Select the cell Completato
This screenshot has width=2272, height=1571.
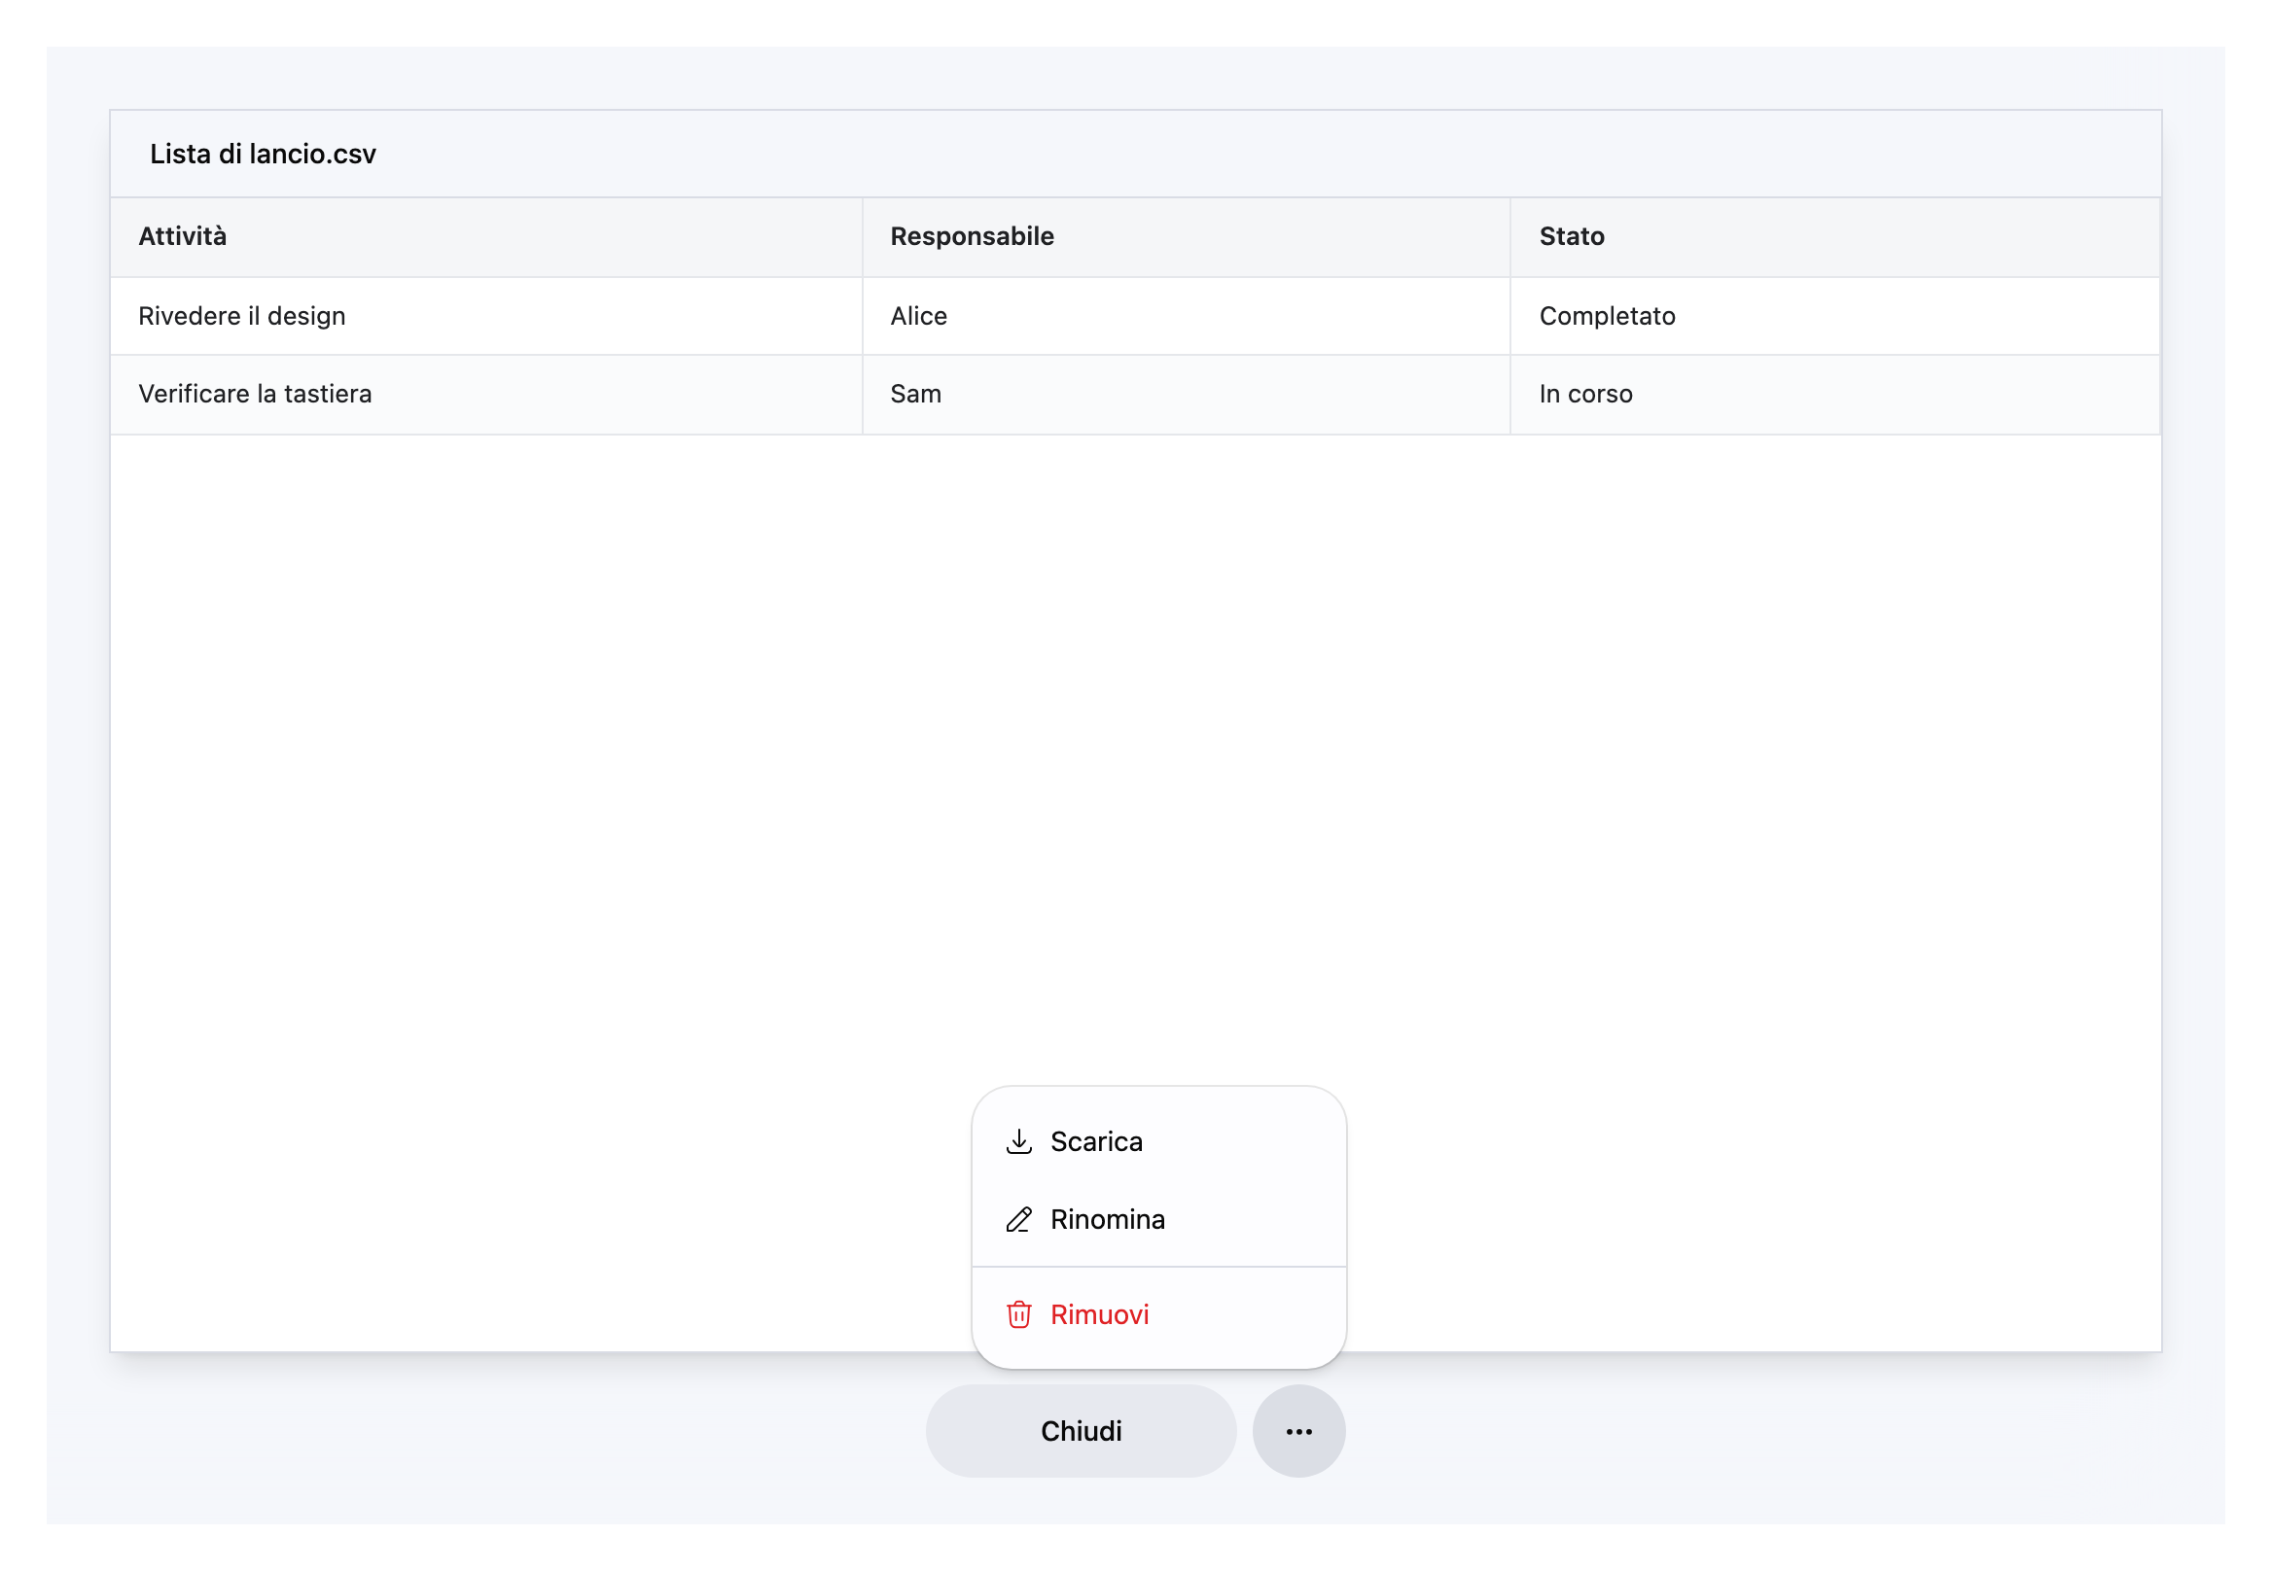(1835, 316)
